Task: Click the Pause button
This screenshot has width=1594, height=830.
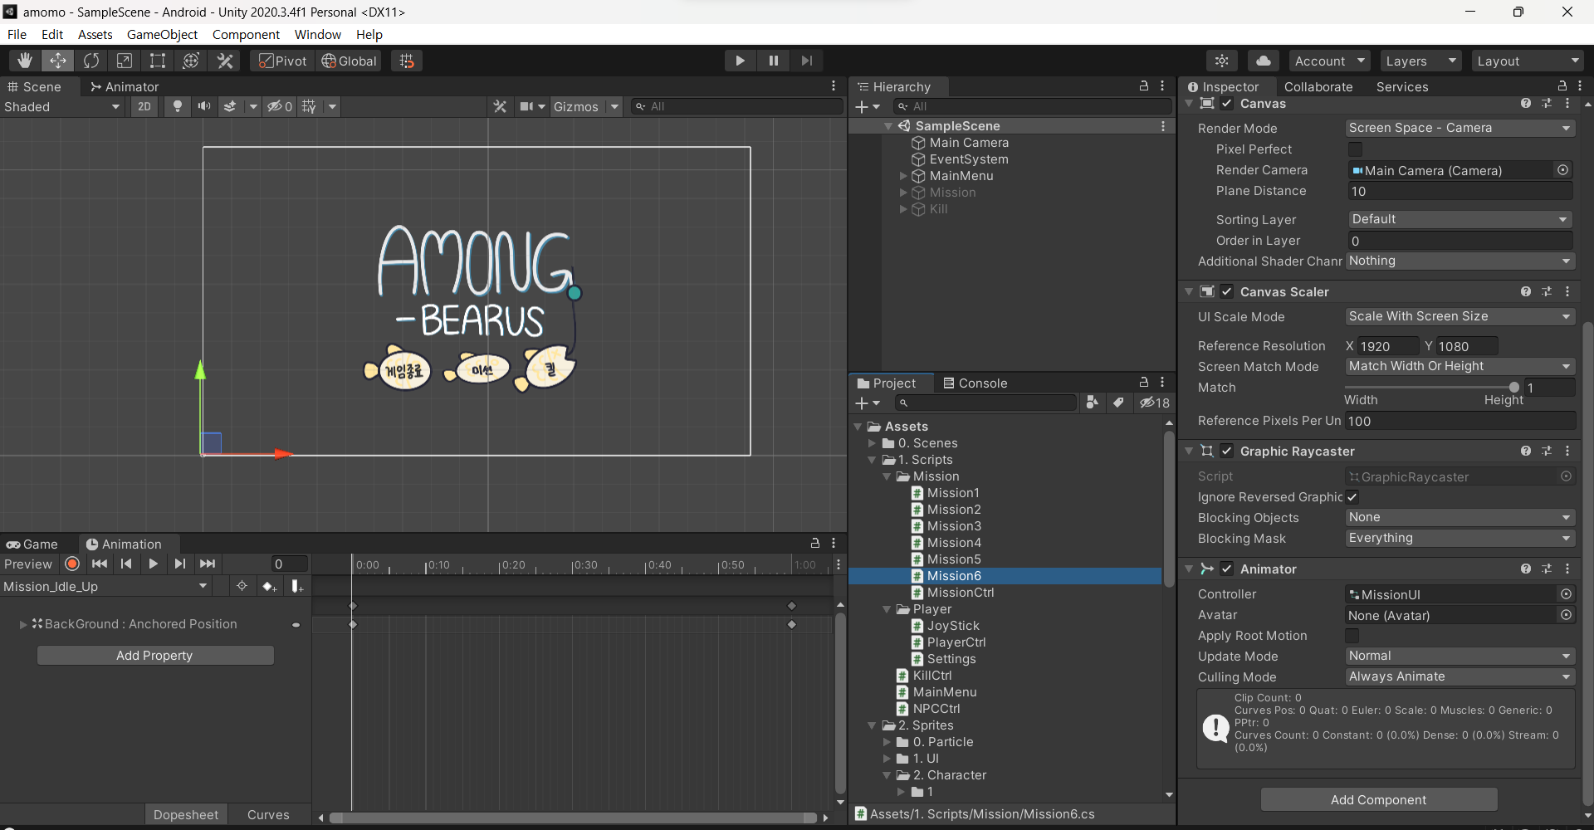Action: point(774,61)
